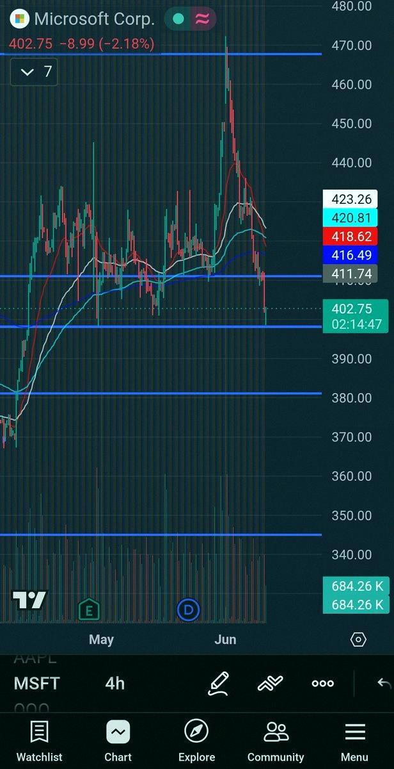Open the three-circles more options
The width and height of the screenshot is (394, 769).
click(x=322, y=683)
